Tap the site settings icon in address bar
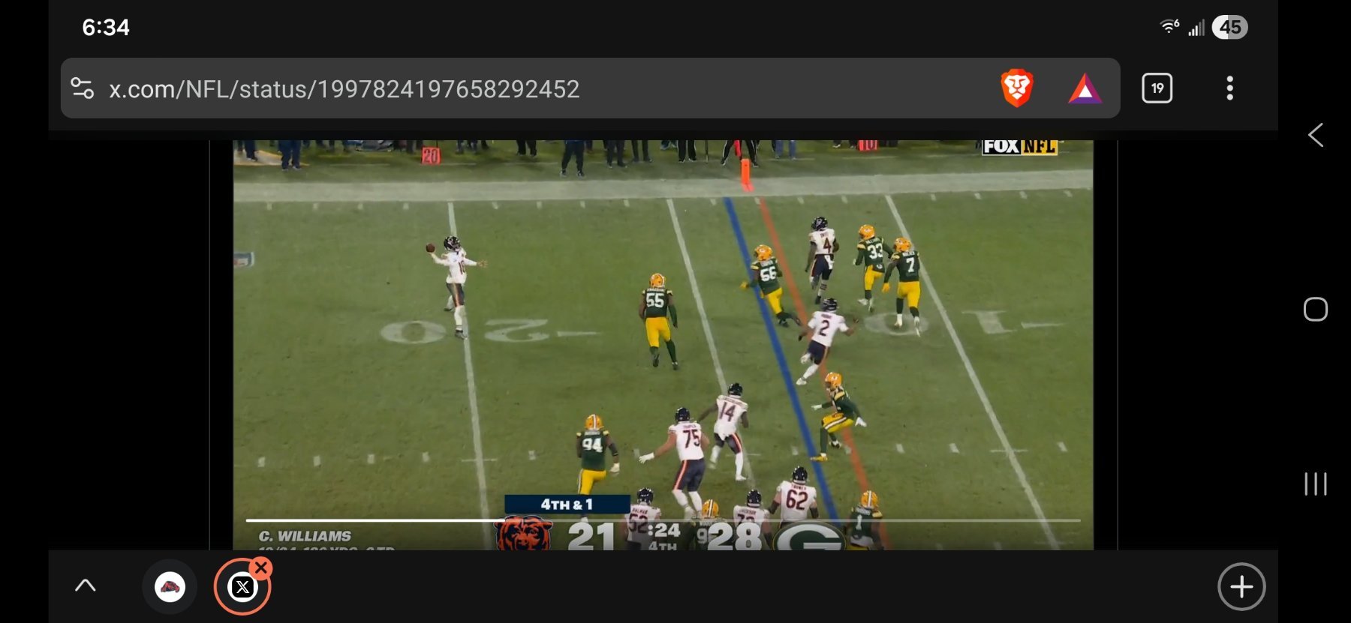1351x623 pixels. click(x=83, y=88)
